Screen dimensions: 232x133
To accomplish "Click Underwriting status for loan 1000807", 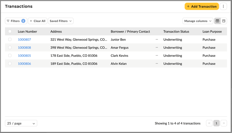I will tap(173, 39).
